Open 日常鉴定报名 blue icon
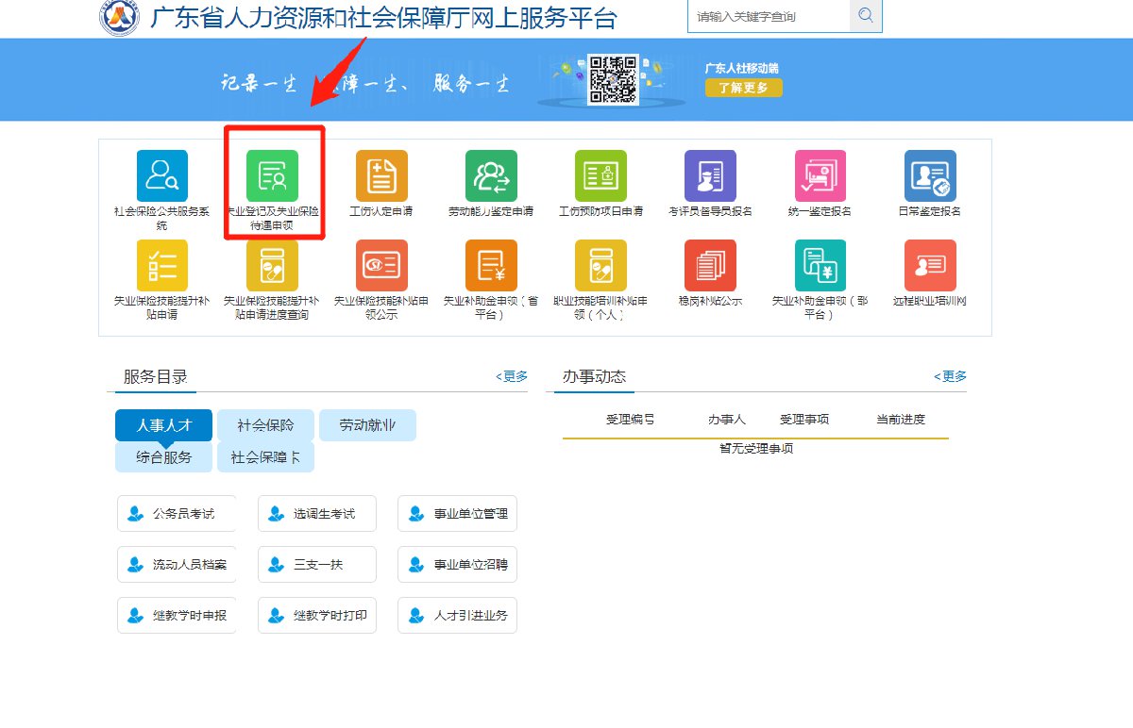The height and width of the screenshot is (728, 1133). pos(929,176)
